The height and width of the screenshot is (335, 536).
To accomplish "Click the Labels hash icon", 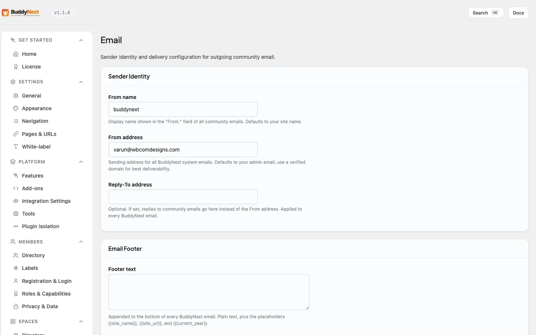I will [x=16, y=268].
